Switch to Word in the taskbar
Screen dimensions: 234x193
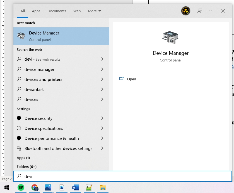(x=76, y=187)
